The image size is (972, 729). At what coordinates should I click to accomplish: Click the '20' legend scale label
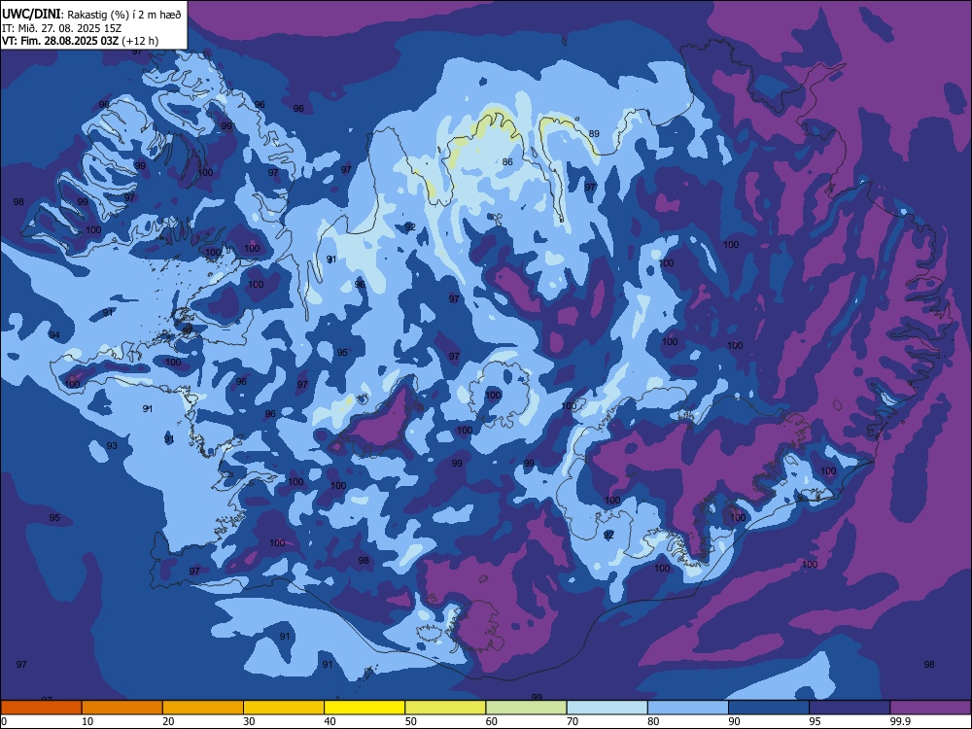pos(168,721)
